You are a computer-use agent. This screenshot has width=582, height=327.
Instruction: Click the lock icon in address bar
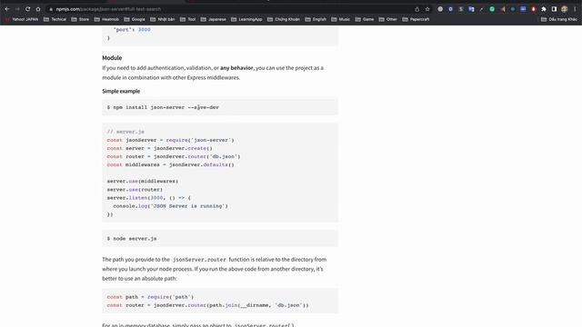(x=51, y=9)
